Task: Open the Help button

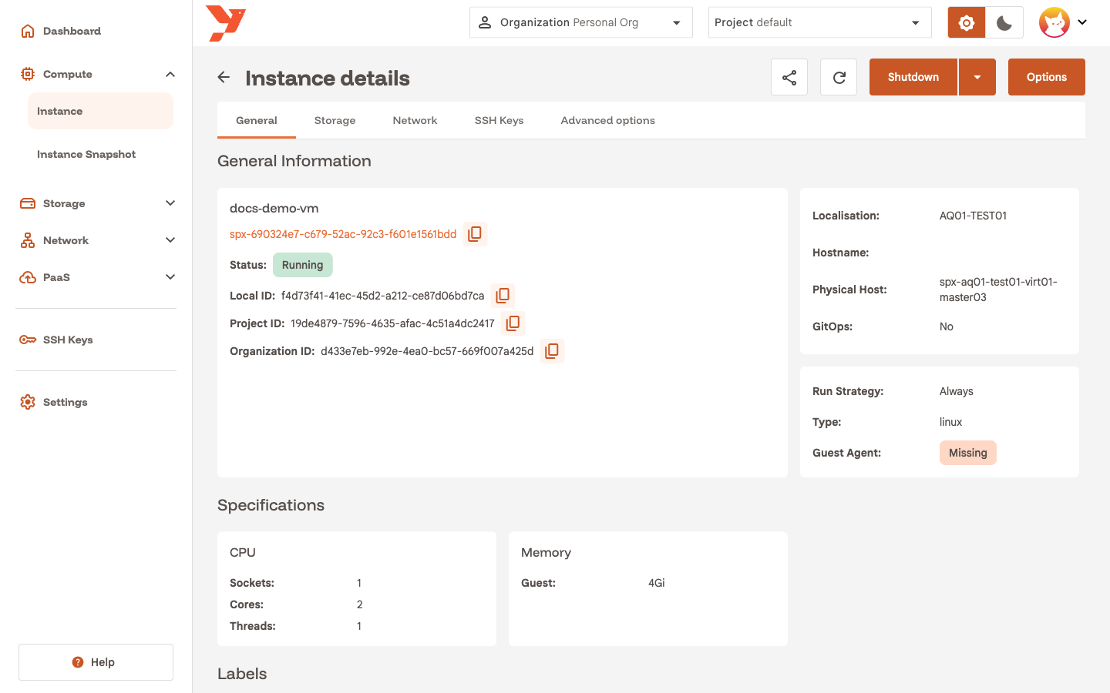Action: coord(96,662)
